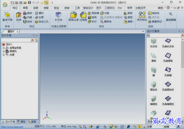Choose the 旋转 revolve feature

[x=28, y=13]
